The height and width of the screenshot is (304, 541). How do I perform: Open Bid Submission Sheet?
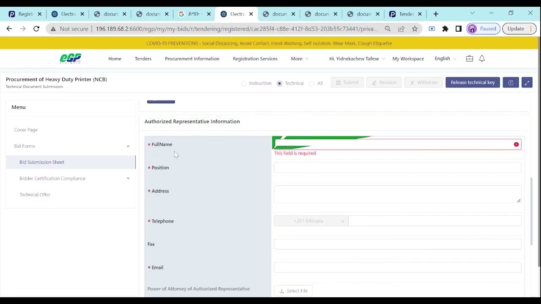[42, 162]
